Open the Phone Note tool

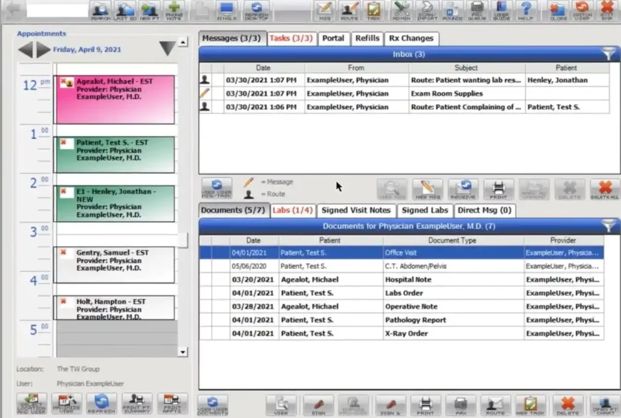click(x=174, y=10)
